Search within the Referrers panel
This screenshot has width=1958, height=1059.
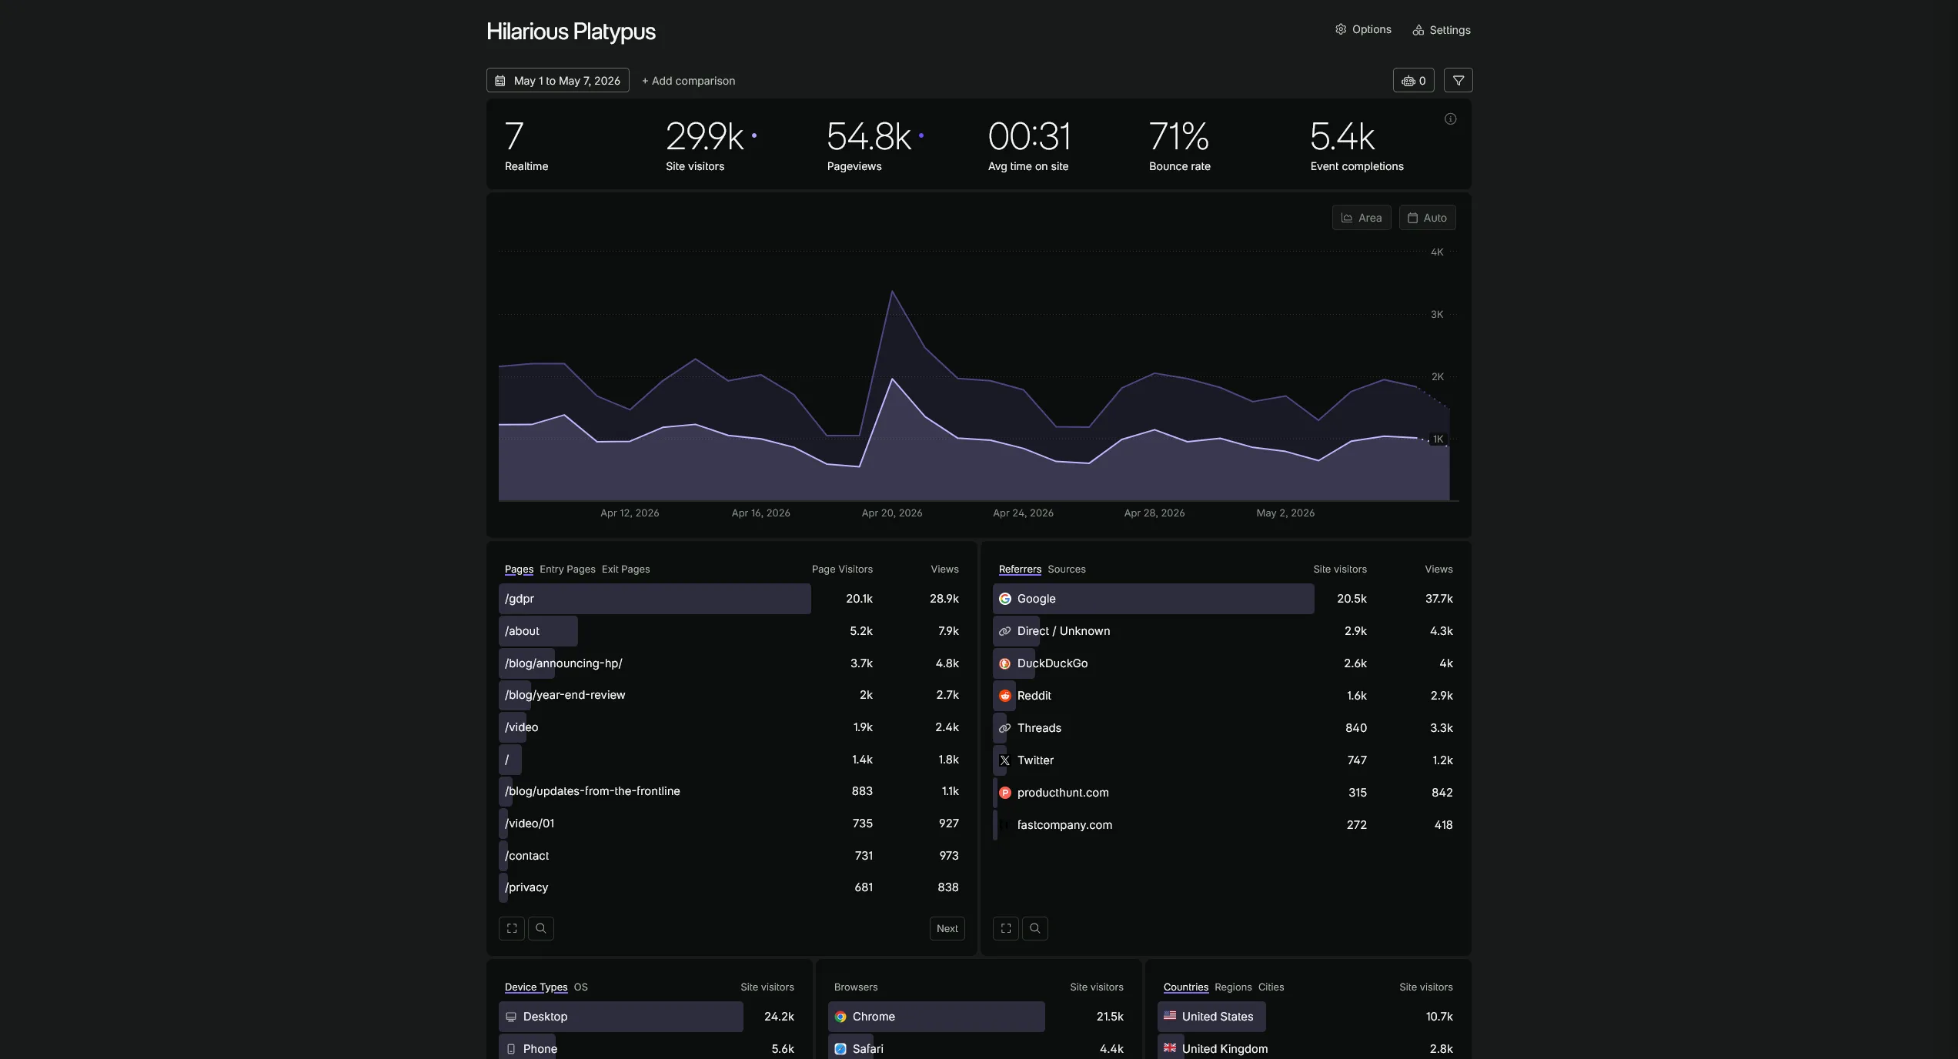(1035, 928)
